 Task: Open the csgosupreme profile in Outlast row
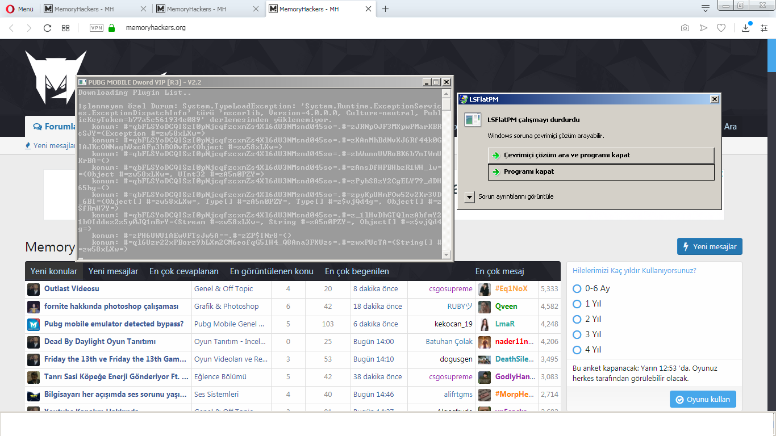(450, 288)
